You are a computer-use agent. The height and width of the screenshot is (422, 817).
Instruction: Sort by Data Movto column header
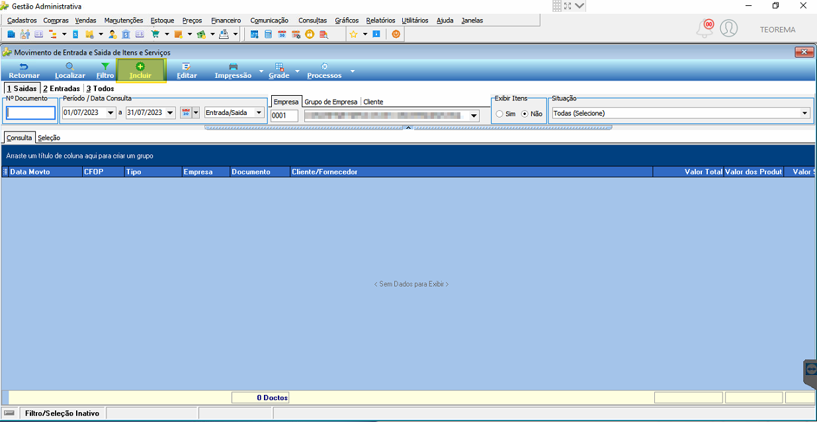[x=45, y=172]
